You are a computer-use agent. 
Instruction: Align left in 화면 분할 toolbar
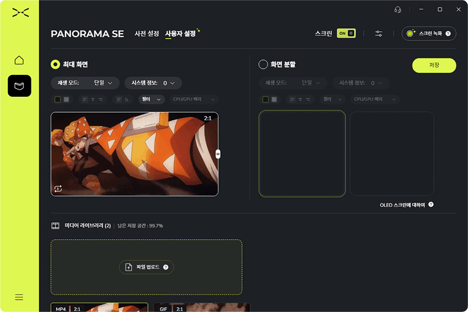click(x=292, y=99)
